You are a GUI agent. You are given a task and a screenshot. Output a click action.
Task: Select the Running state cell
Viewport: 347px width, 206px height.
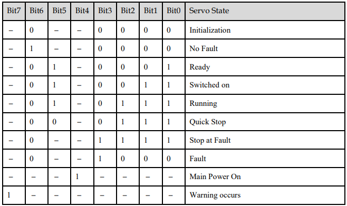coord(265,103)
